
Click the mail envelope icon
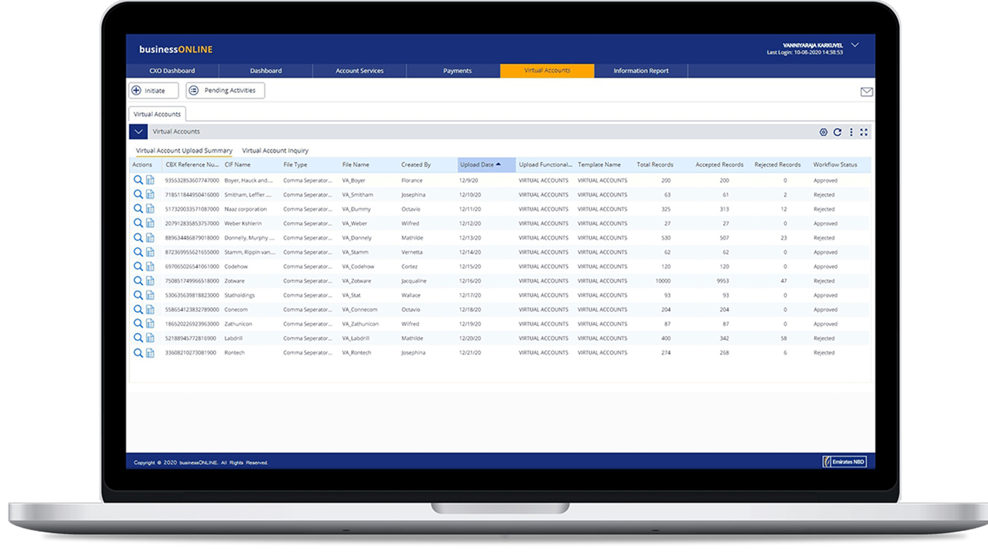(x=866, y=92)
